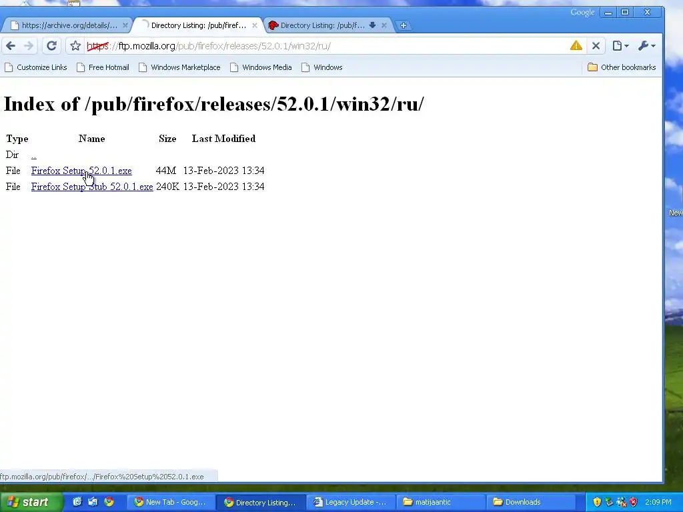Maximize the Chrome window

[624, 13]
